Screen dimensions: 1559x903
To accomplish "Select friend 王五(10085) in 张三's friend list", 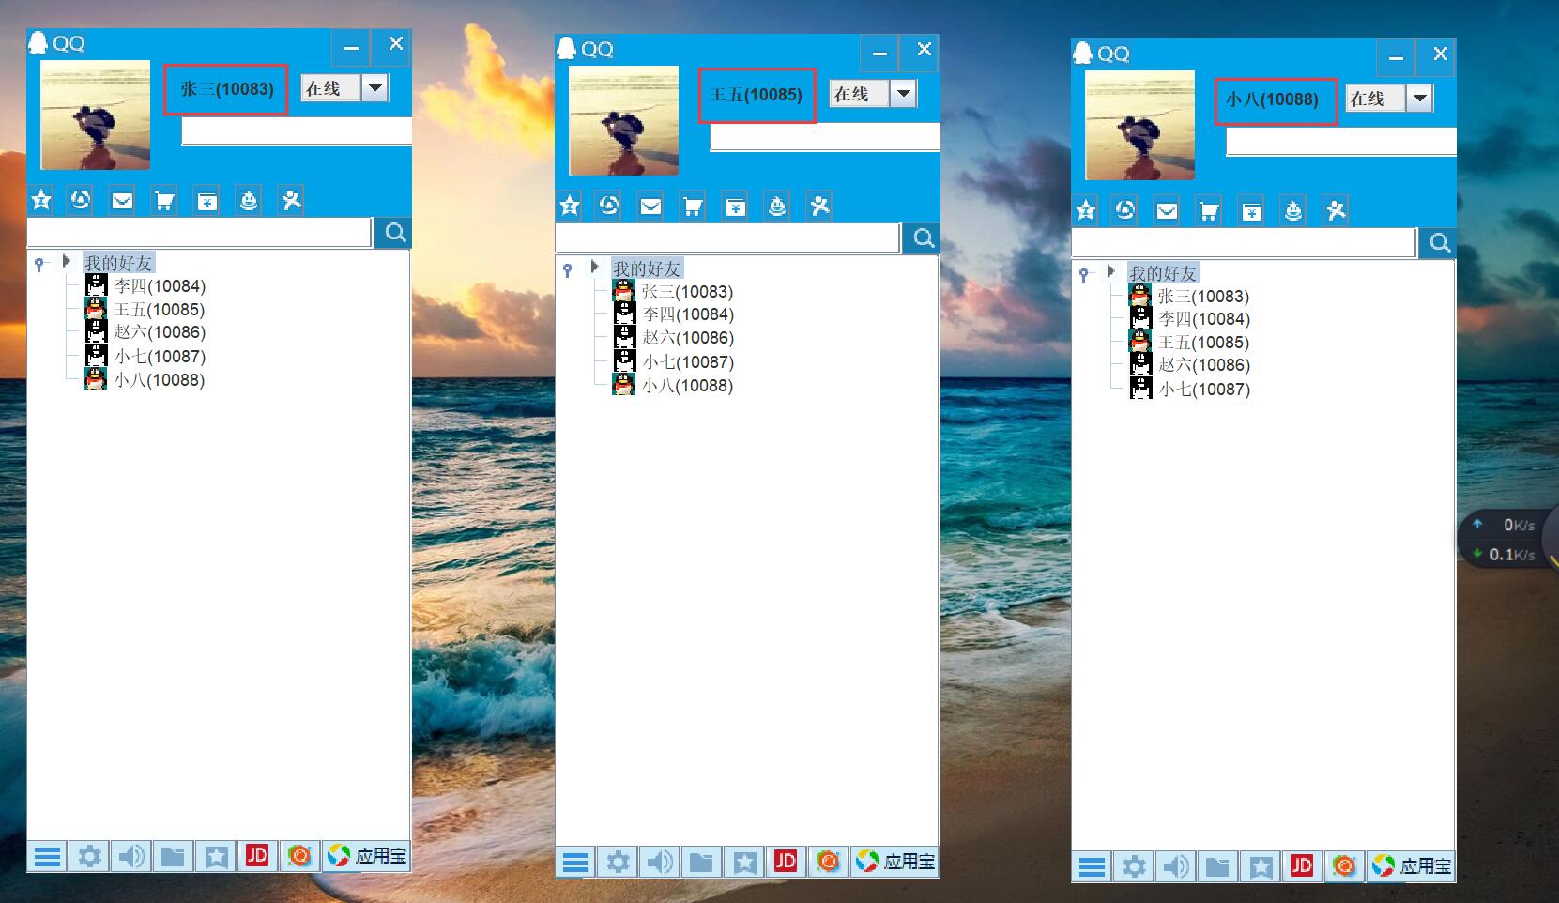I will (x=145, y=309).
